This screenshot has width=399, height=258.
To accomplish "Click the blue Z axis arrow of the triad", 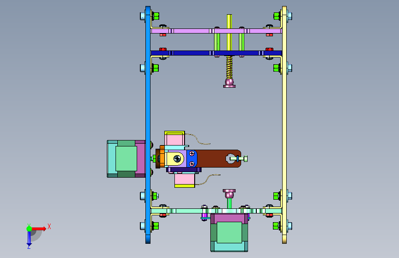I will point(29,239).
